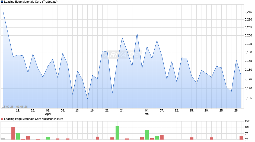Viewport: 255px width, 142px height.
Task: Click the date axis label '08.'
Action: click(63, 111)
